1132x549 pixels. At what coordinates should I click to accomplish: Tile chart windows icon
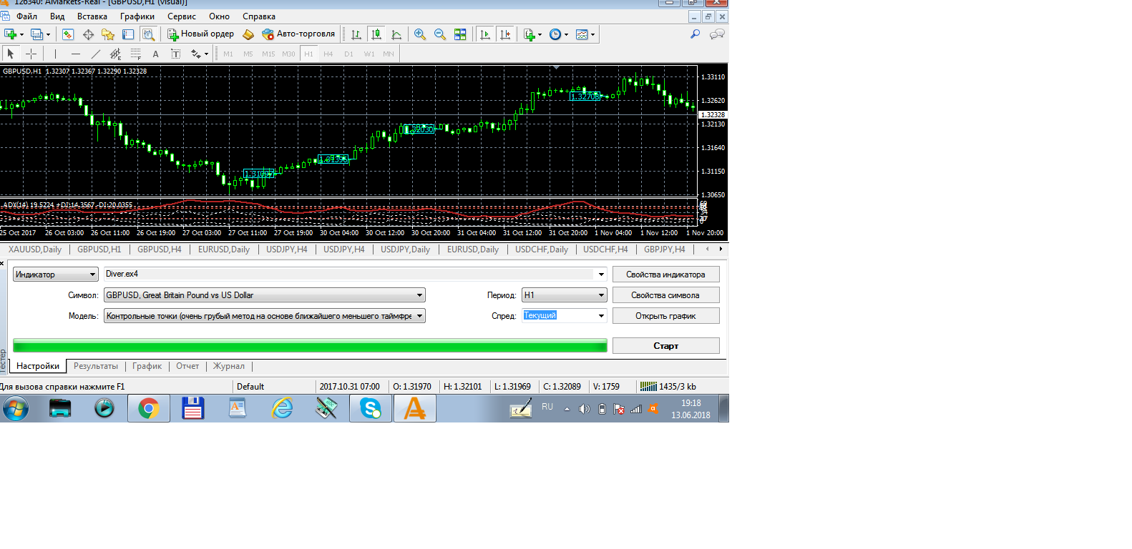pos(460,34)
